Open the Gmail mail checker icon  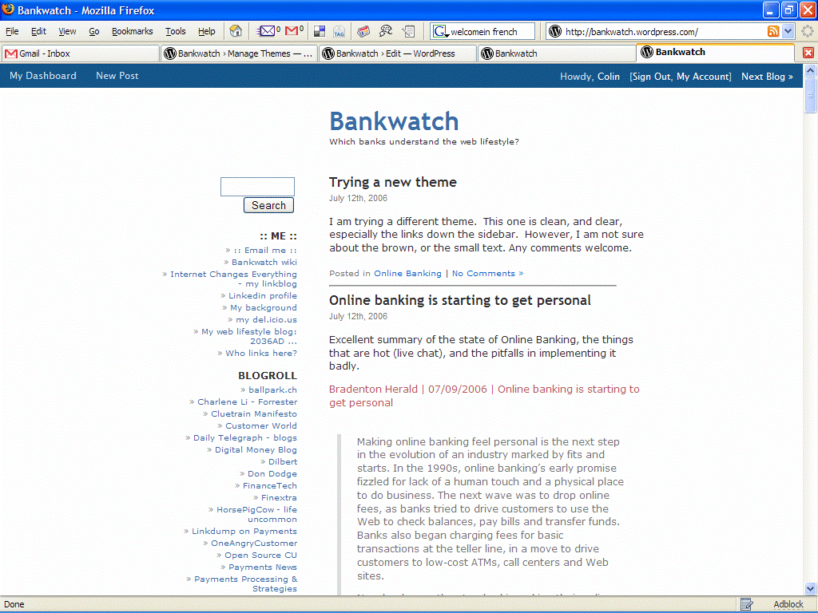pyautogui.click(x=293, y=31)
